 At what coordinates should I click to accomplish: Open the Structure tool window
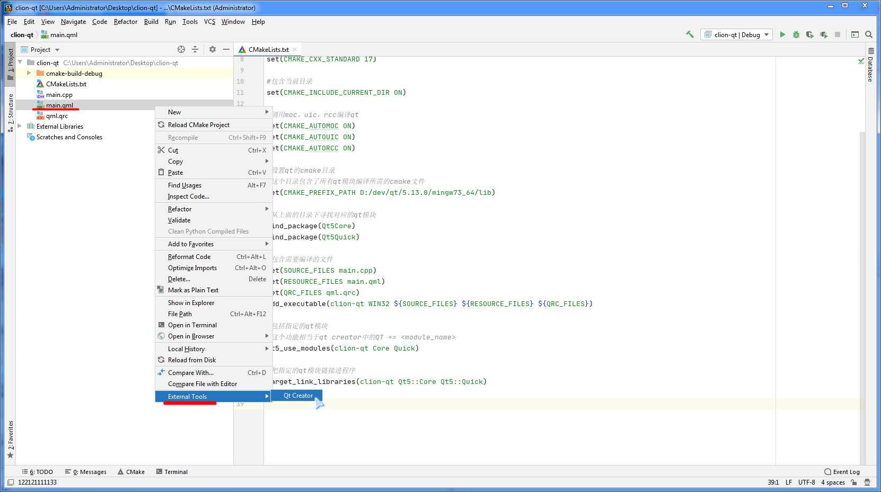pyautogui.click(x=10, y=113)
